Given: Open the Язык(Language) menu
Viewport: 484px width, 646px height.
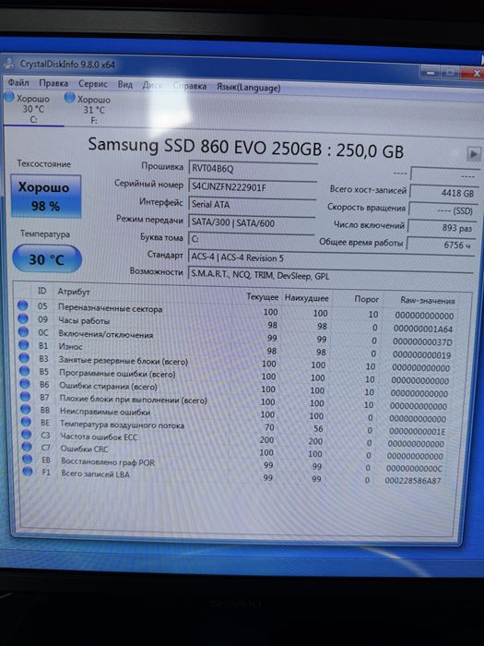Looking at the screenshot, I should (249, 88).
